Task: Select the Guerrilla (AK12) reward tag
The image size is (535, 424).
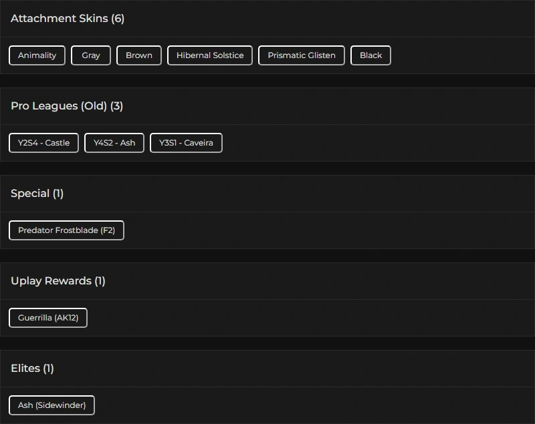Action: point(48,318)
